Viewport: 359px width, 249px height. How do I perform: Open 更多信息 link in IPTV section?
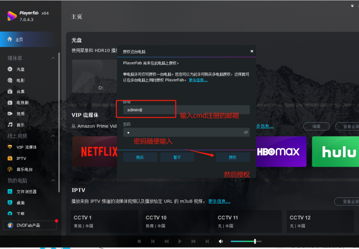click(x=219, y=201)
